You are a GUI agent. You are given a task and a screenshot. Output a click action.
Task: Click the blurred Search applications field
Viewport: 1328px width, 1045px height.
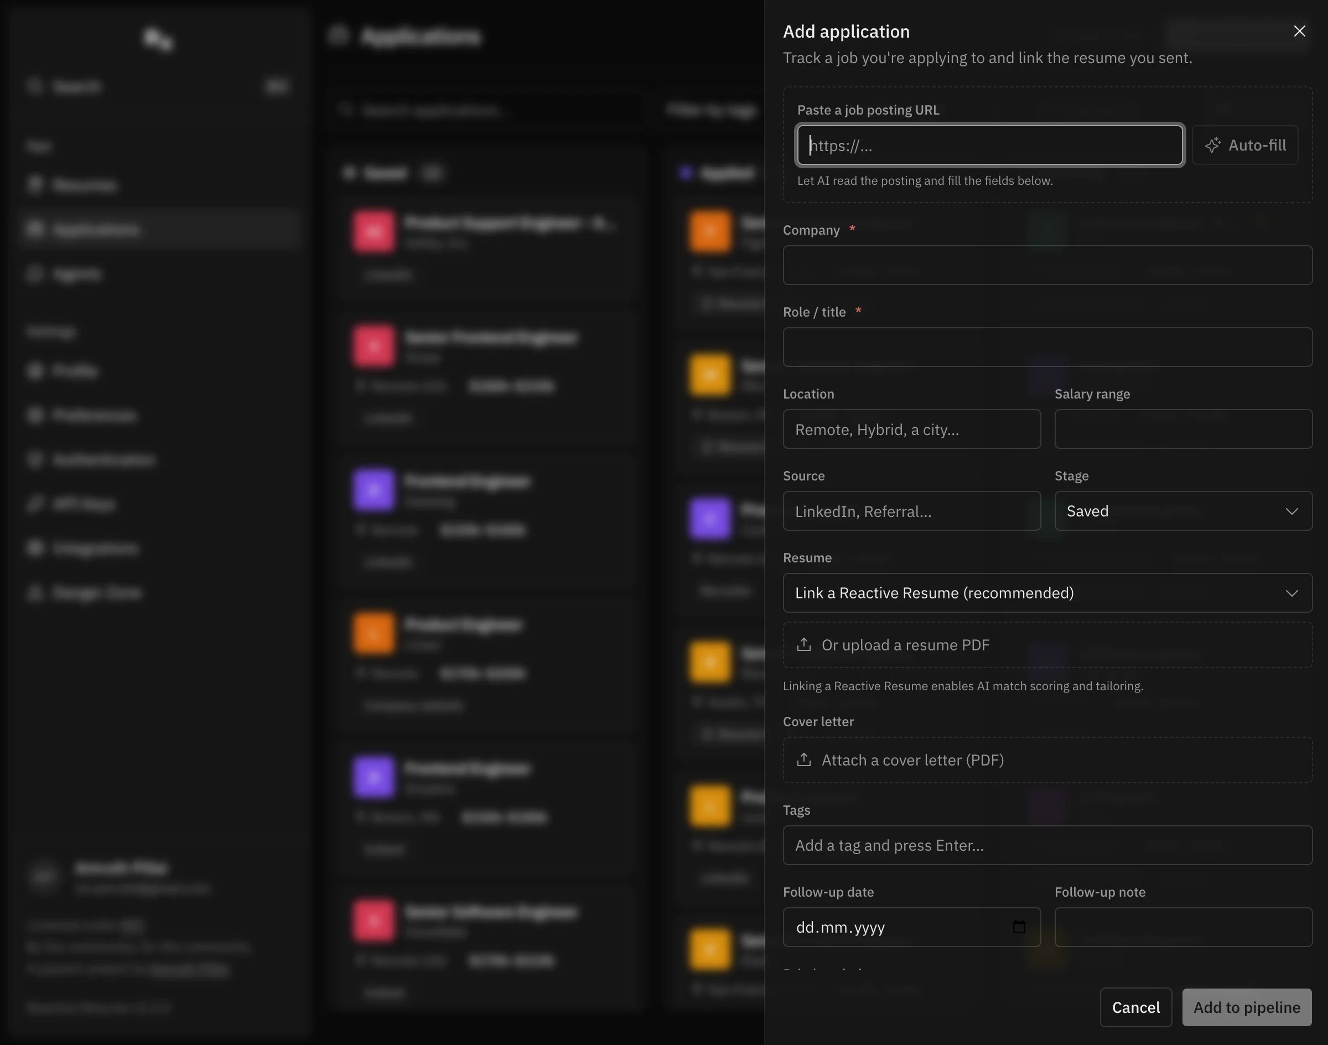pos(486,111)
